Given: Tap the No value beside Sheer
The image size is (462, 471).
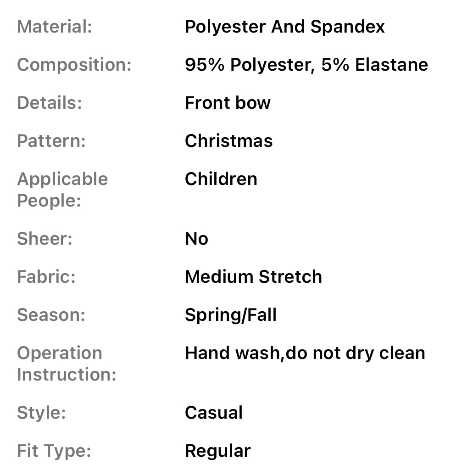Looking at the screenshot, I should (x=196, y=239).
